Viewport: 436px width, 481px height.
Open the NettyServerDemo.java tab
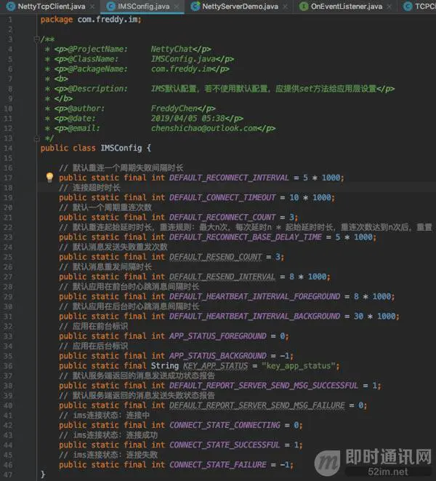[x=241, y=6]
